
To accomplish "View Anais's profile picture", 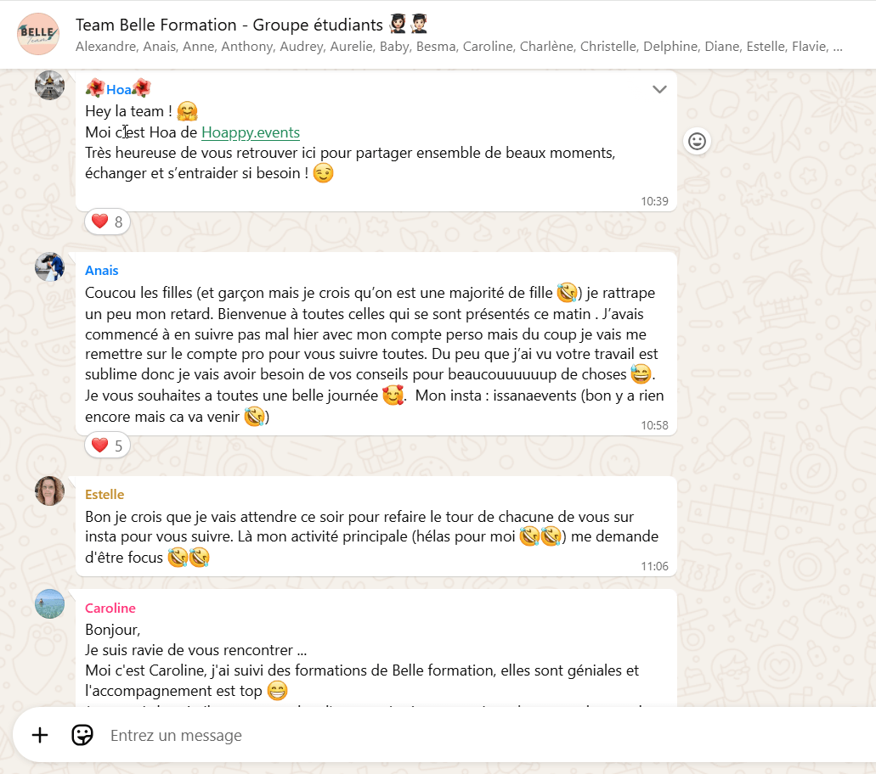I will pyautogui.click(x=50, y=266).
